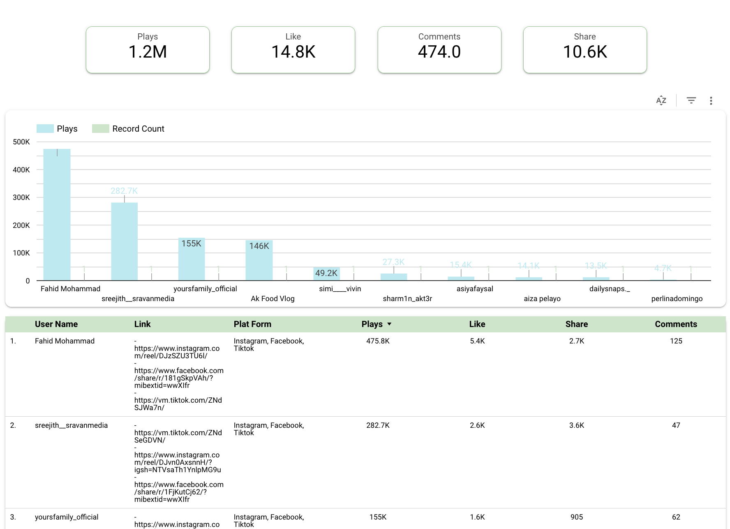Open the chart filter icon

tap(691, 100)
